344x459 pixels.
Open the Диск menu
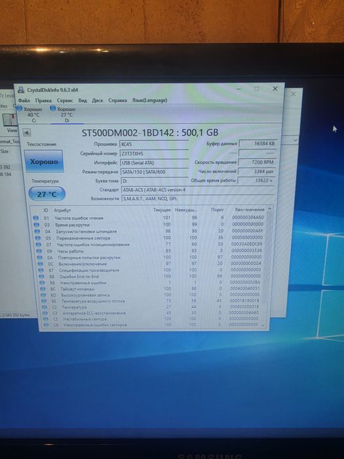tap(98, 100)
